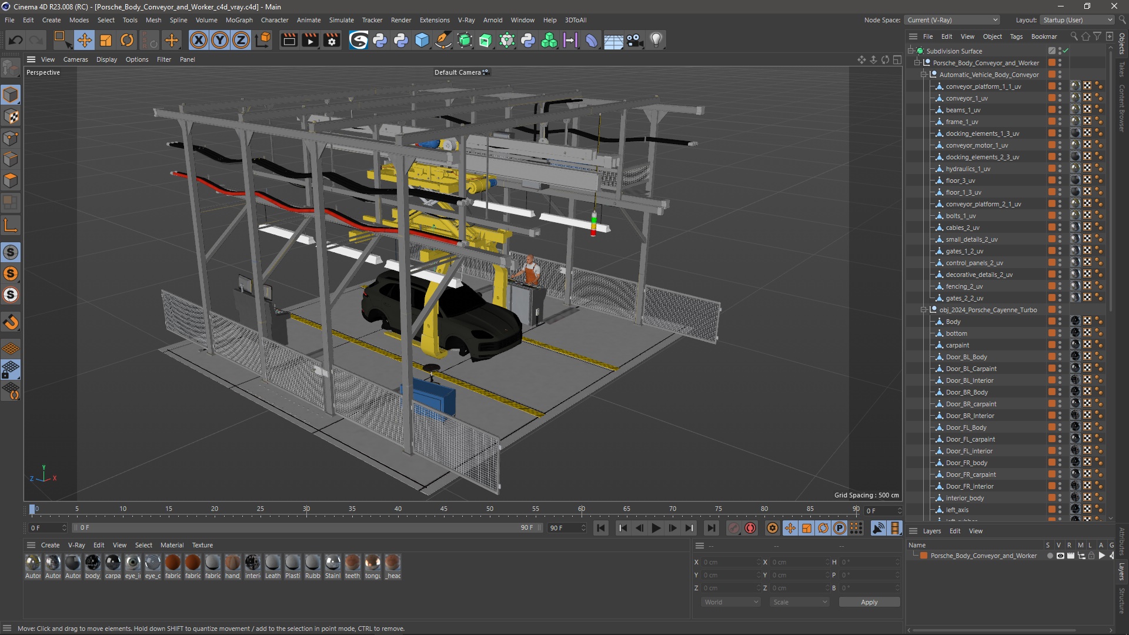Select the Door_BL_Body object

click(x=966, y=357)
